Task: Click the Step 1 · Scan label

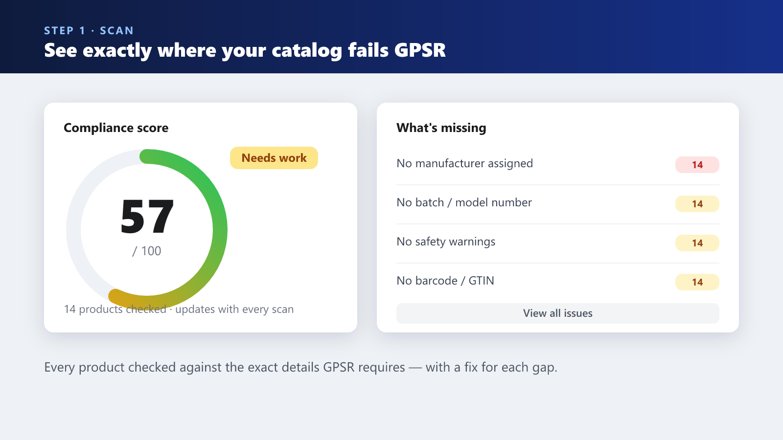Action: click(89, 30)
